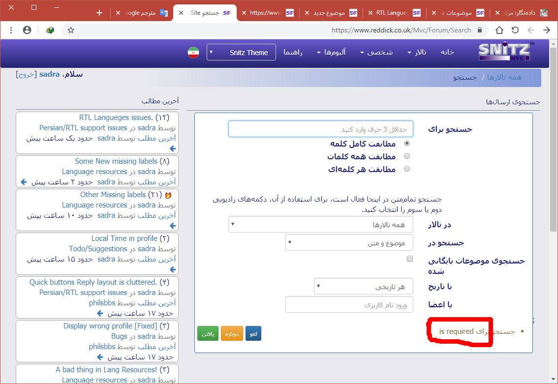Jump to last post of Local Time in profile
Image resolution: width=558 pixels, height=384 pixels.
(x=173, y=269)
